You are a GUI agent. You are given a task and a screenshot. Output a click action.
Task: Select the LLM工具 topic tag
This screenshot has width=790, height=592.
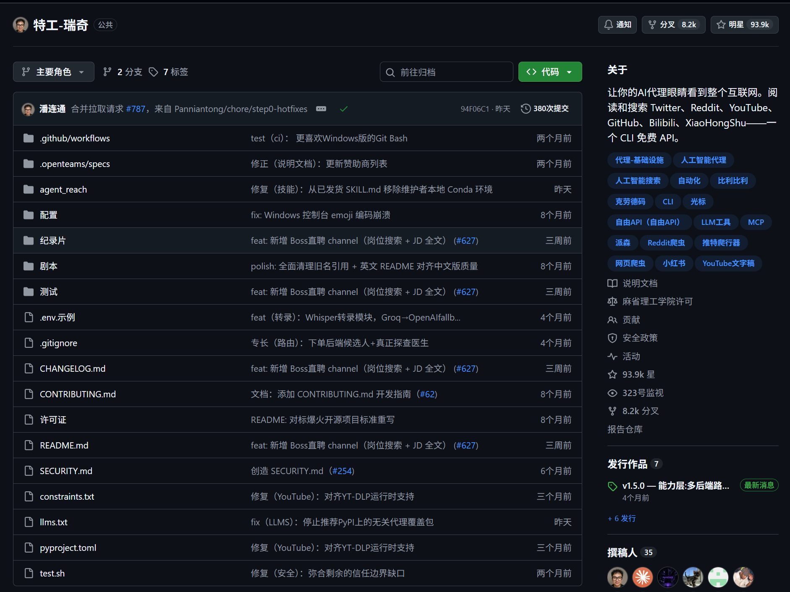point(716,222)
